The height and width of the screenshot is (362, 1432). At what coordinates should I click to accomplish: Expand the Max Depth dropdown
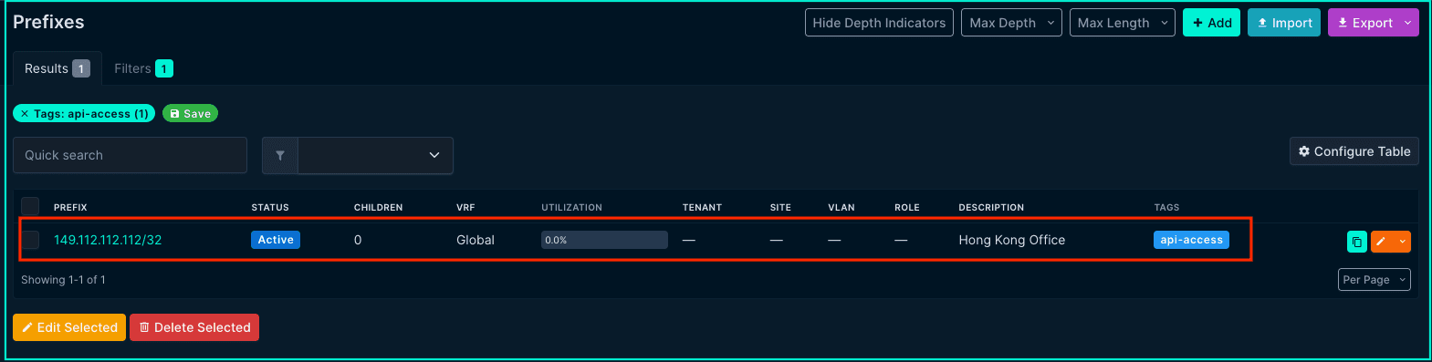point(1011,23)
